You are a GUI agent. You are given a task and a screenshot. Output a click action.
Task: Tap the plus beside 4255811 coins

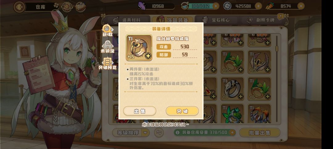pyautogui.click(x=258, y=6)
